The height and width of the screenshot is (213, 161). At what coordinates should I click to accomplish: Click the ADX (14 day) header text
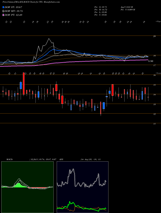coord(80,159)
